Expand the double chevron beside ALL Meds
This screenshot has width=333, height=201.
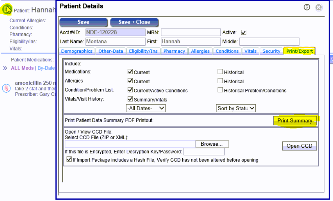[x=5, y=68]
